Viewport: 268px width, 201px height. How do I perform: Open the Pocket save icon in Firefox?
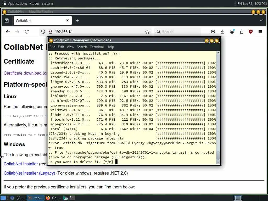coord(213,32)
